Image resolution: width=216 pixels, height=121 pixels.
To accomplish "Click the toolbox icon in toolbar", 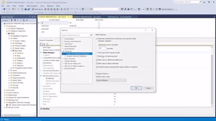I will pyautogui.click(x=128, y=9).
